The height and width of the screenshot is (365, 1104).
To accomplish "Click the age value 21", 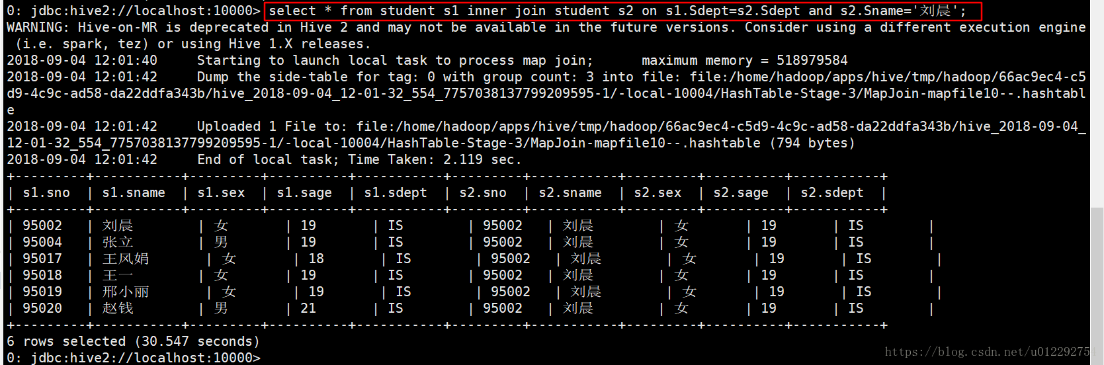I will 308,308.
